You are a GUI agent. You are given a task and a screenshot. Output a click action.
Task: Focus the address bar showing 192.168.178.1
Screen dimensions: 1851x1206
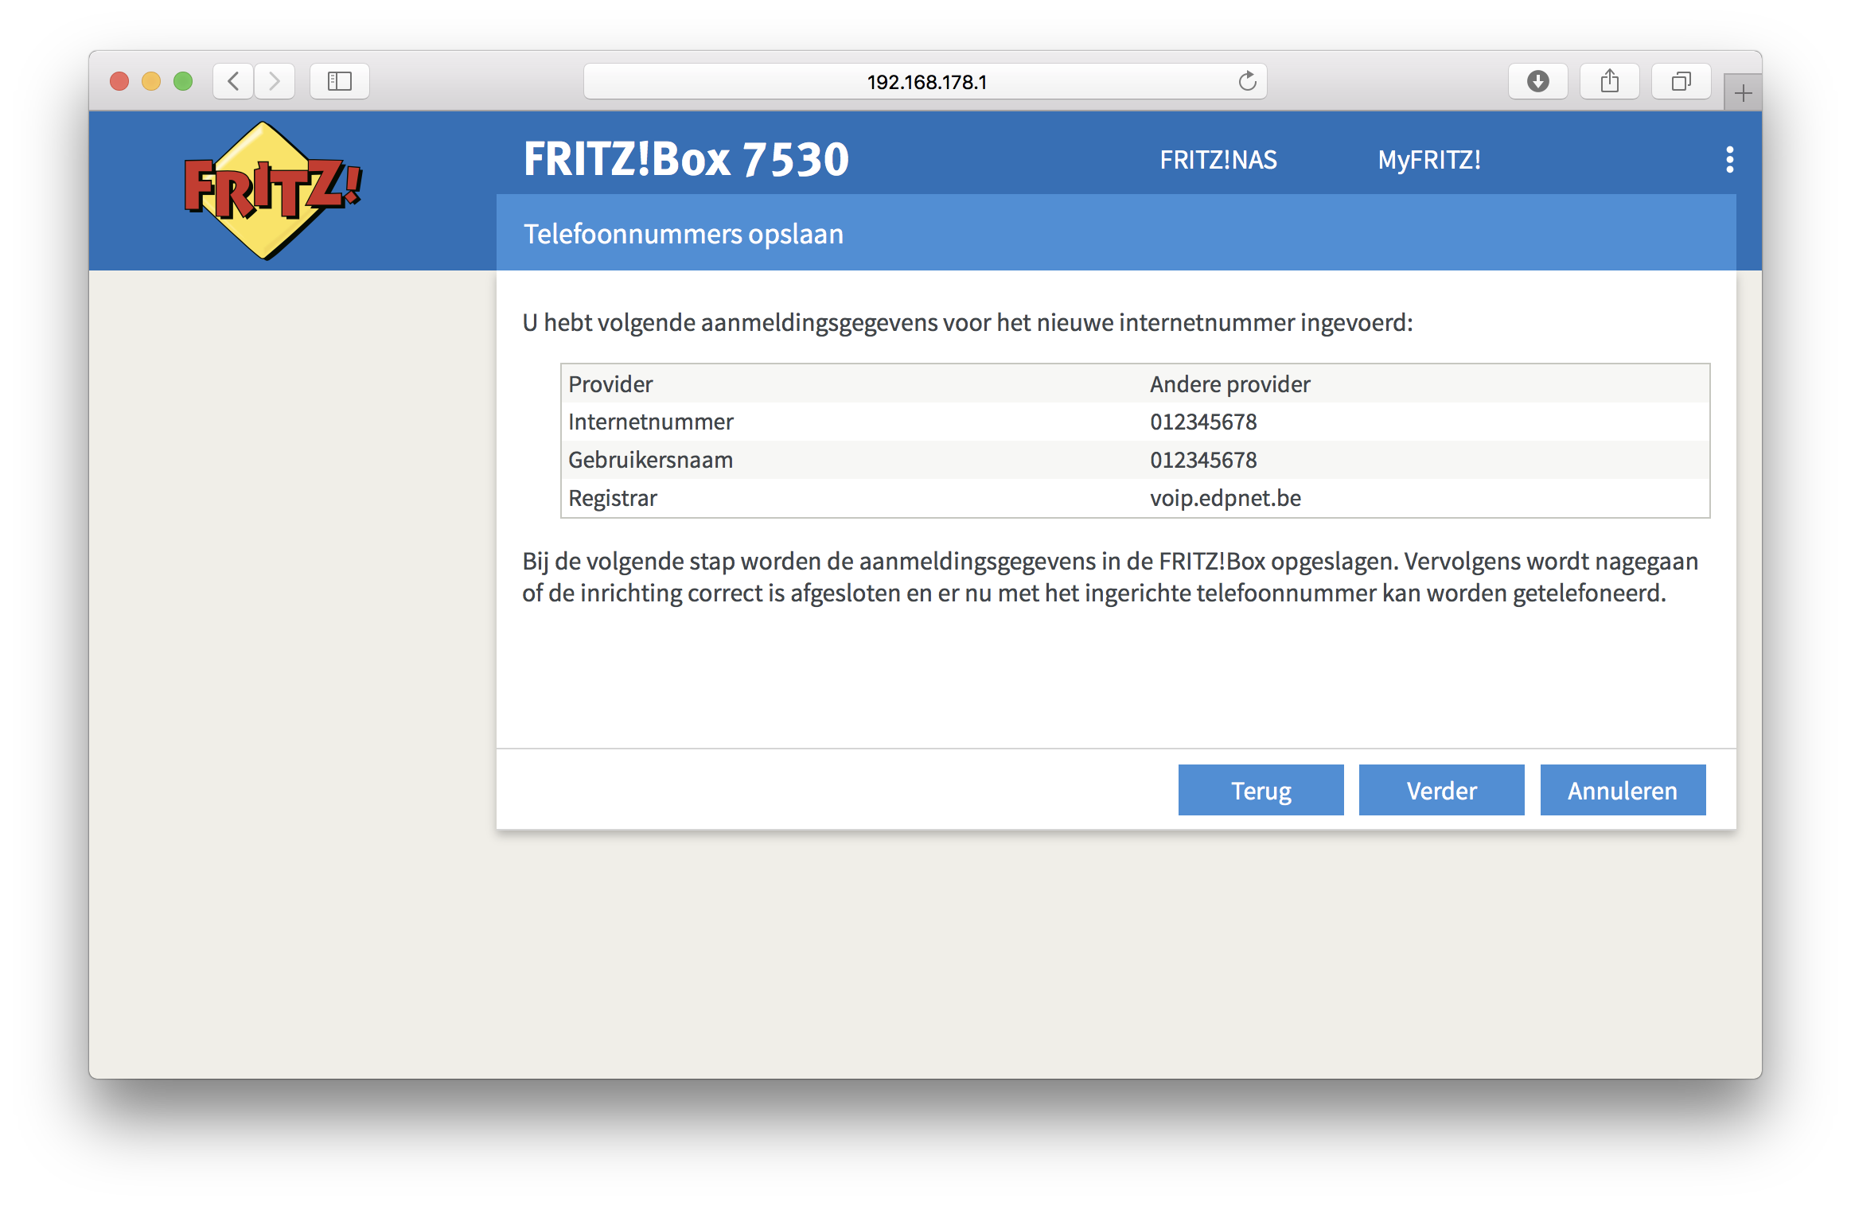[x=925, y=81]
